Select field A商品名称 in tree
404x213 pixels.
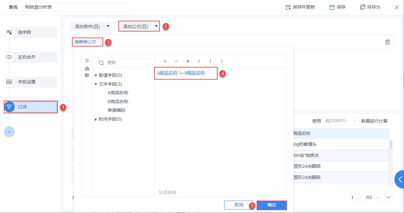pyautogui.click(x=118, y=93)
